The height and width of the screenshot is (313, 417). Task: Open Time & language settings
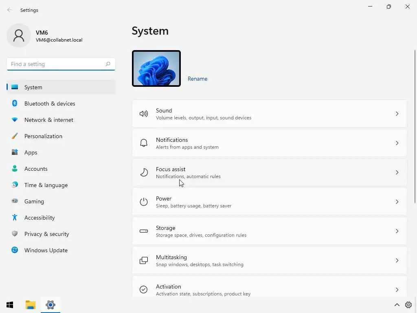(46, 185)
